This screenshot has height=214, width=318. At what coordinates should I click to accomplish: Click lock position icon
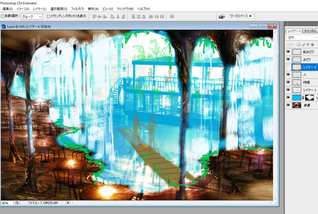(308, 44)
